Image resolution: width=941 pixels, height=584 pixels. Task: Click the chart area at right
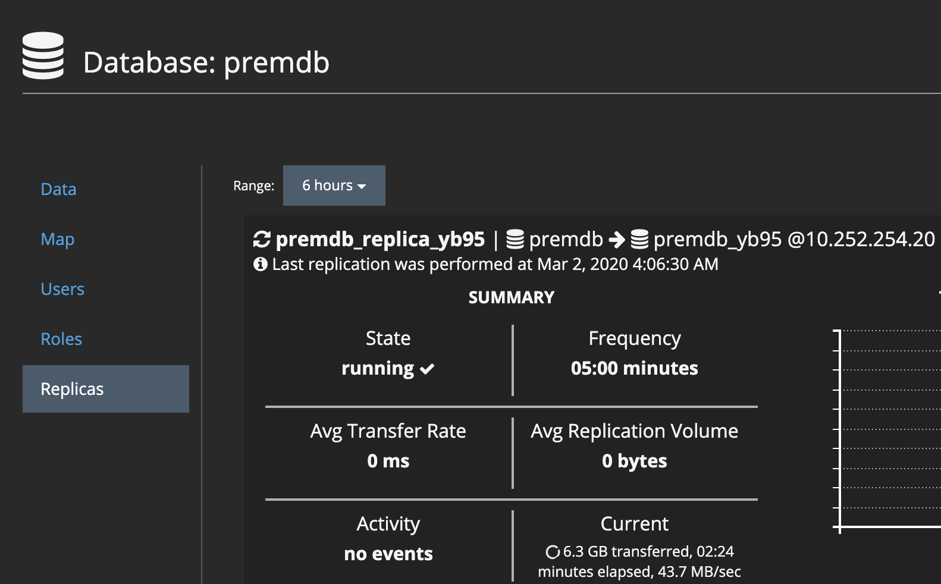(889, 428)
